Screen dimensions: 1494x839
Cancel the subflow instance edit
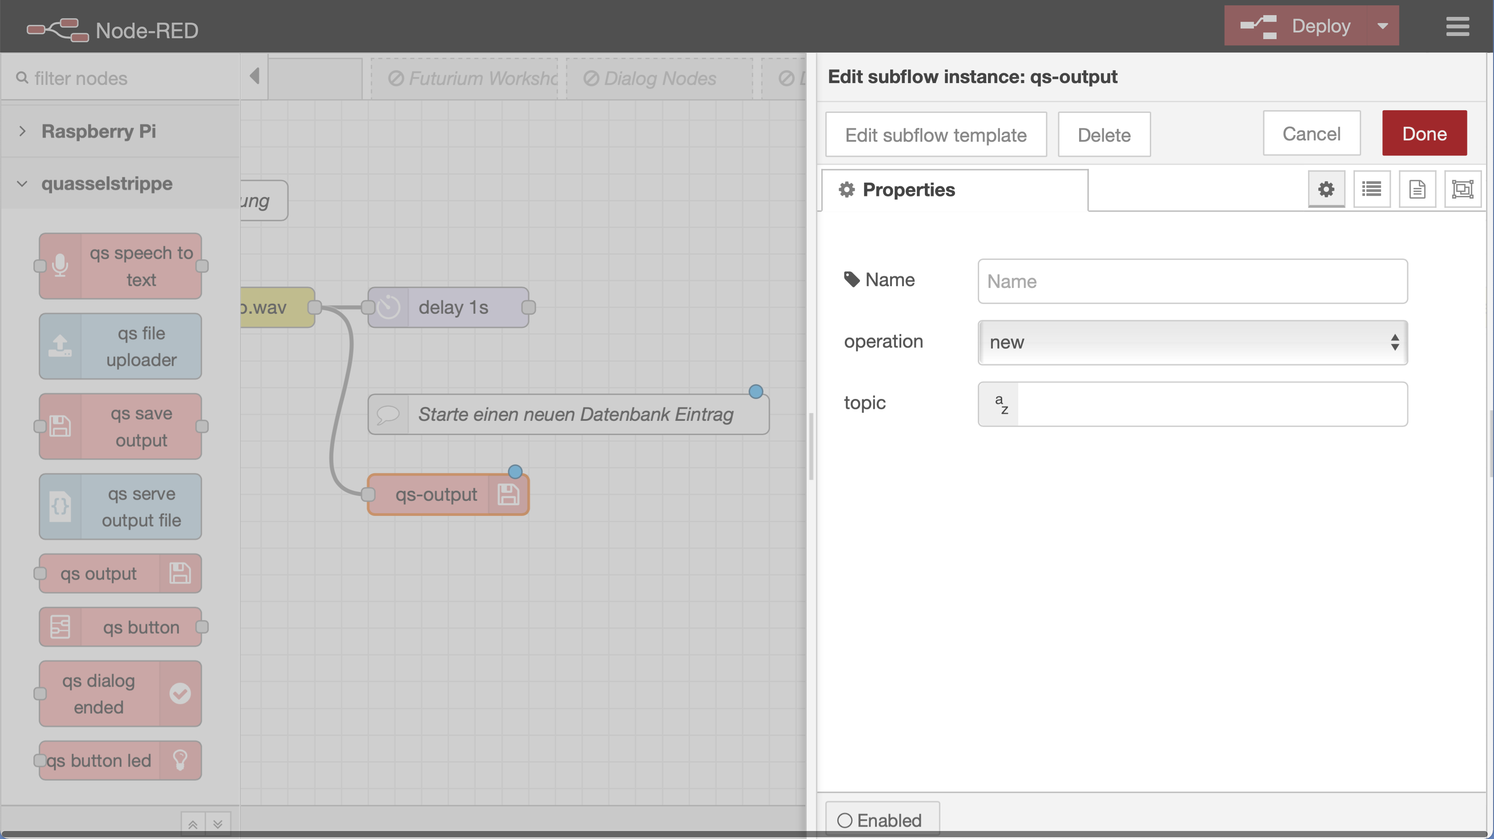[x=1312, y=133]
